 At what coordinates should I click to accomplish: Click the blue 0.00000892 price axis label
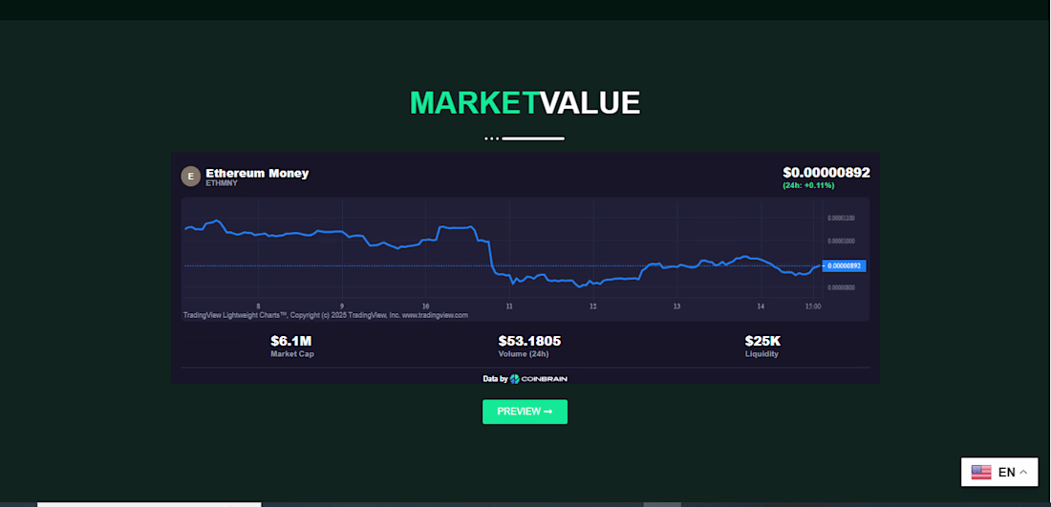click(844, 265)
